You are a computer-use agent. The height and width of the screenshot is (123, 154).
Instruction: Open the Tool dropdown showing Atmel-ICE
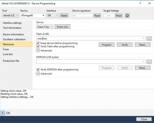point(10,15)
